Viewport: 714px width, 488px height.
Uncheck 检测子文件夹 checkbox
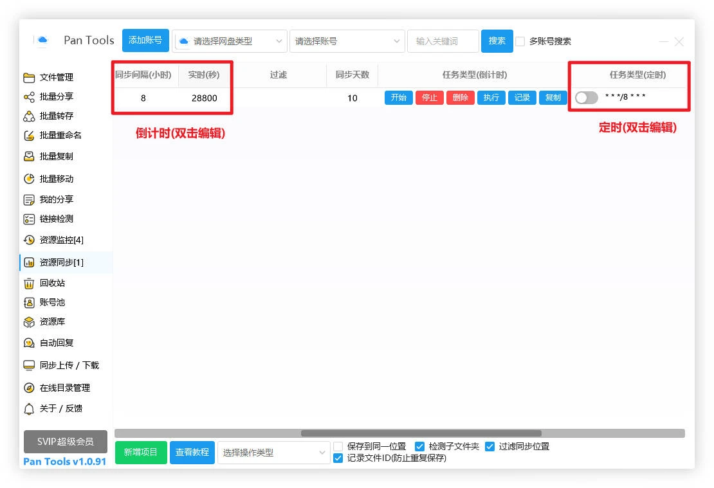(419, 446)
